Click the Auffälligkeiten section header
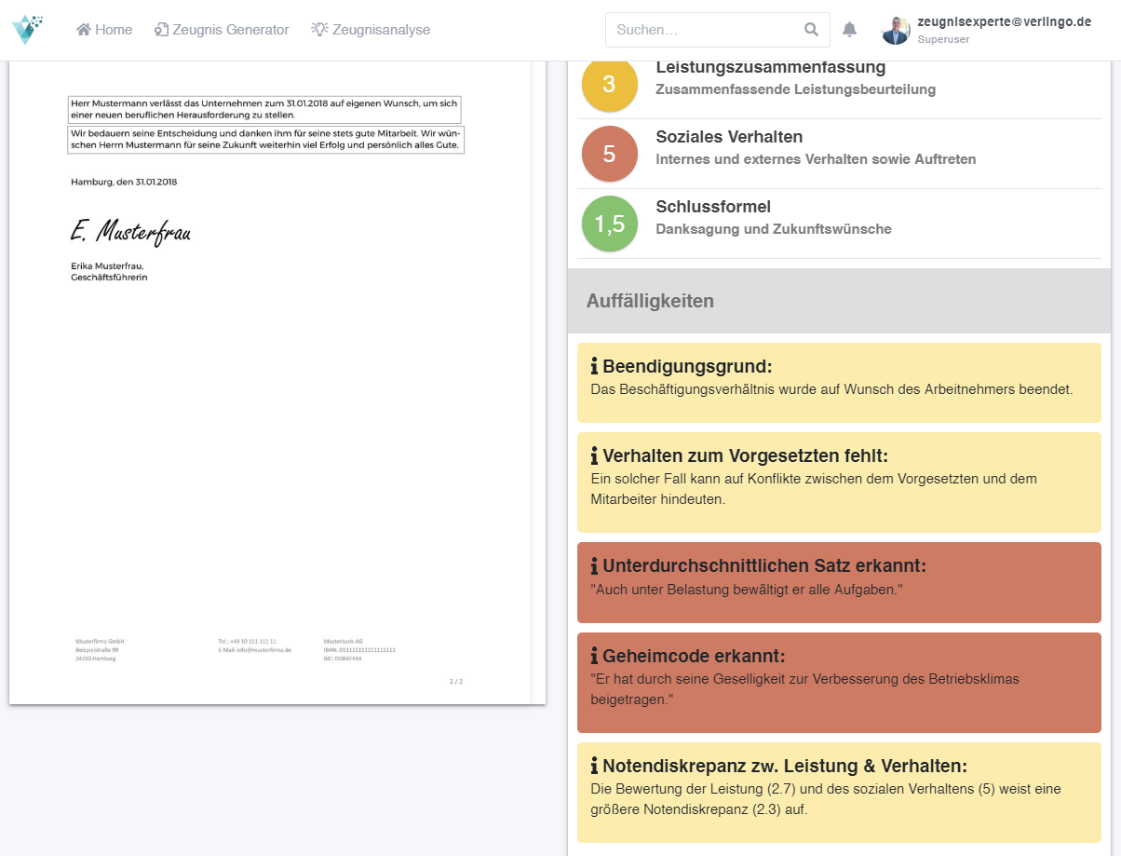This screenshot has height=856, width=1121. [x=839, y=301]
